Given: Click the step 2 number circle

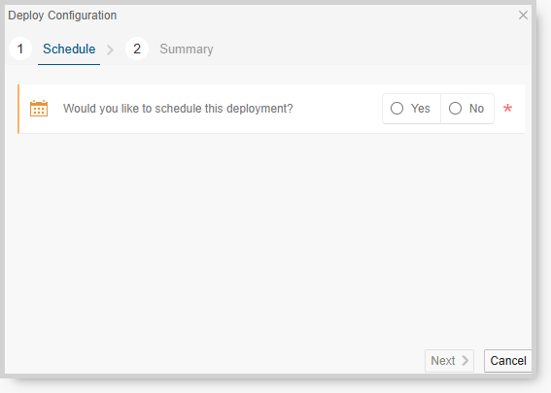Looking at the screenshot, I should click(x=137, y=49).
